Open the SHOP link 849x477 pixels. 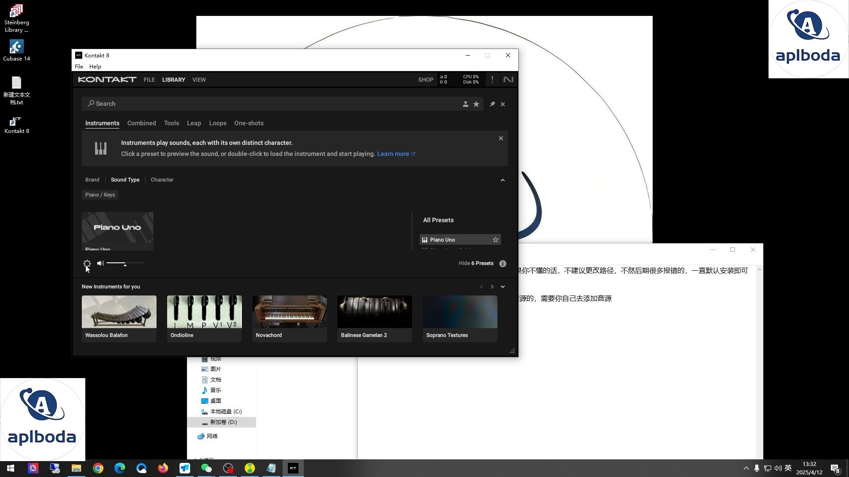(x=426, y=80)
